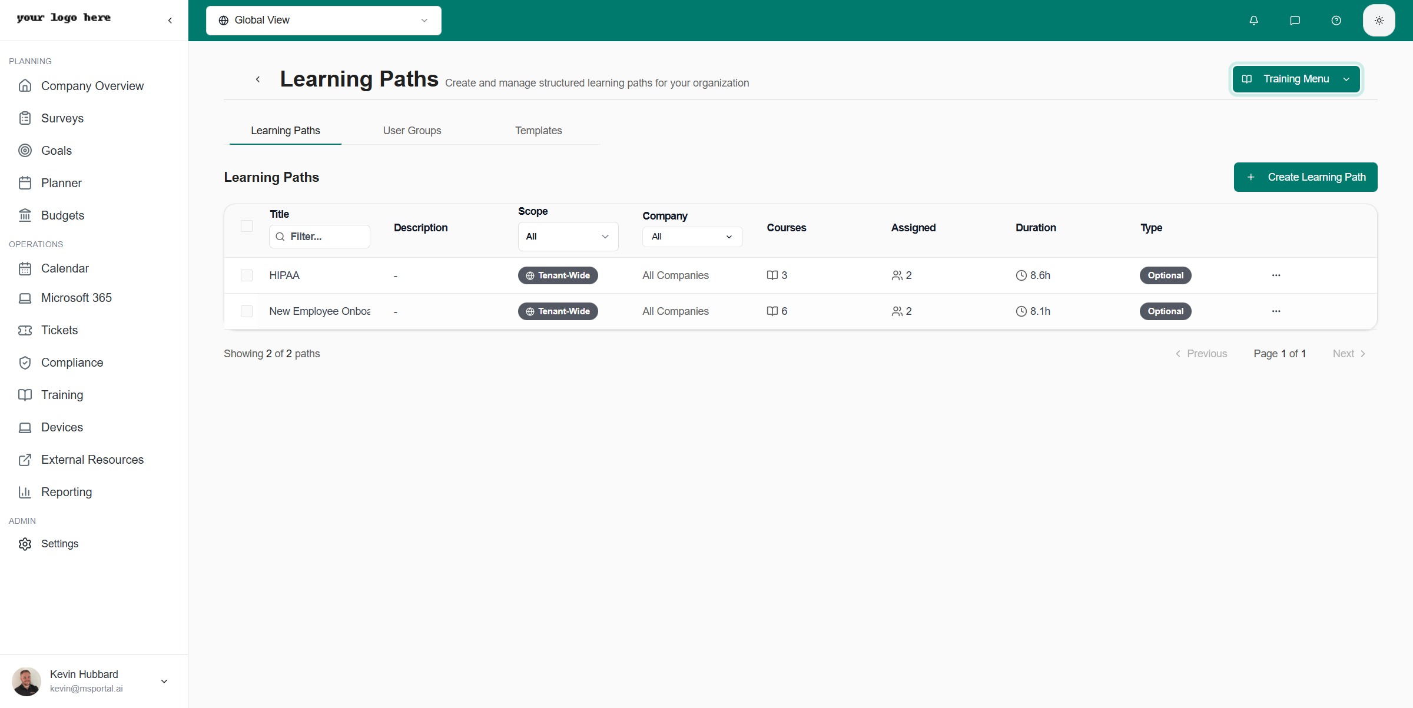The height and width of the screenshot is (708, 1413).
Task: Open the chat messages icon
Action: click(1295, 20)
